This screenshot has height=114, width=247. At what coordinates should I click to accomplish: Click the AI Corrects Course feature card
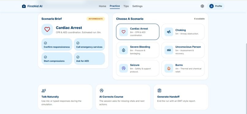pos(123,97)
